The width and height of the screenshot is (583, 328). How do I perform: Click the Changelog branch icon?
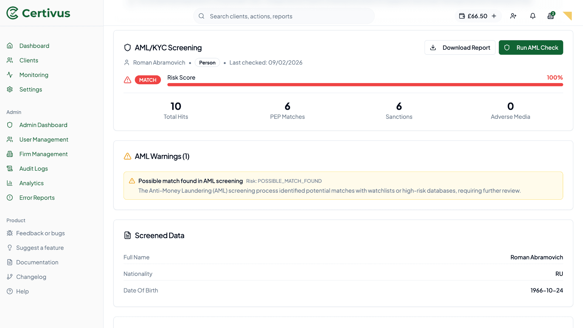point(10,277)
